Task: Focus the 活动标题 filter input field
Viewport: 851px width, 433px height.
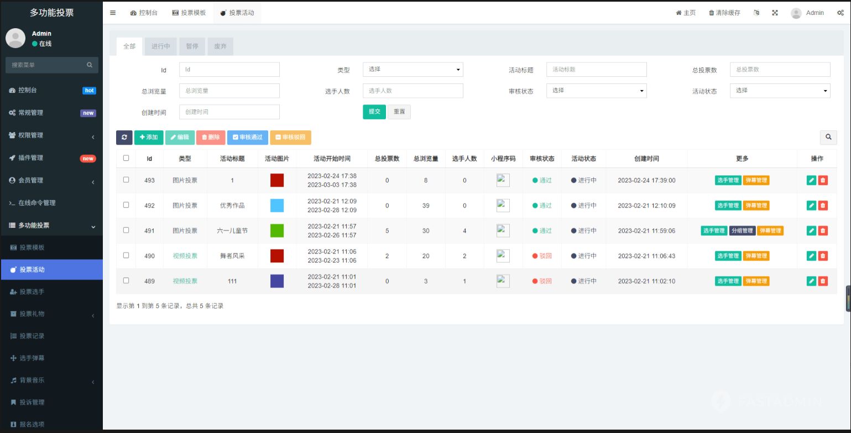Action: click(596, 70)
